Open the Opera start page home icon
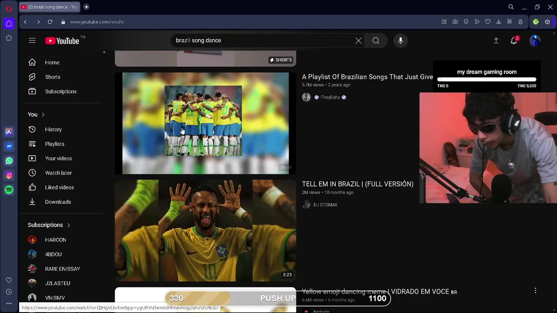Image resolution: width=557 pixels, height=313 pixels. coord(9,23)
